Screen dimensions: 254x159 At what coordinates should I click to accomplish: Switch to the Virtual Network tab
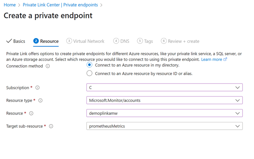[x=89, y=41]
